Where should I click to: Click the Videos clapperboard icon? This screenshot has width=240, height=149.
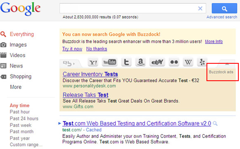[3, 55]
